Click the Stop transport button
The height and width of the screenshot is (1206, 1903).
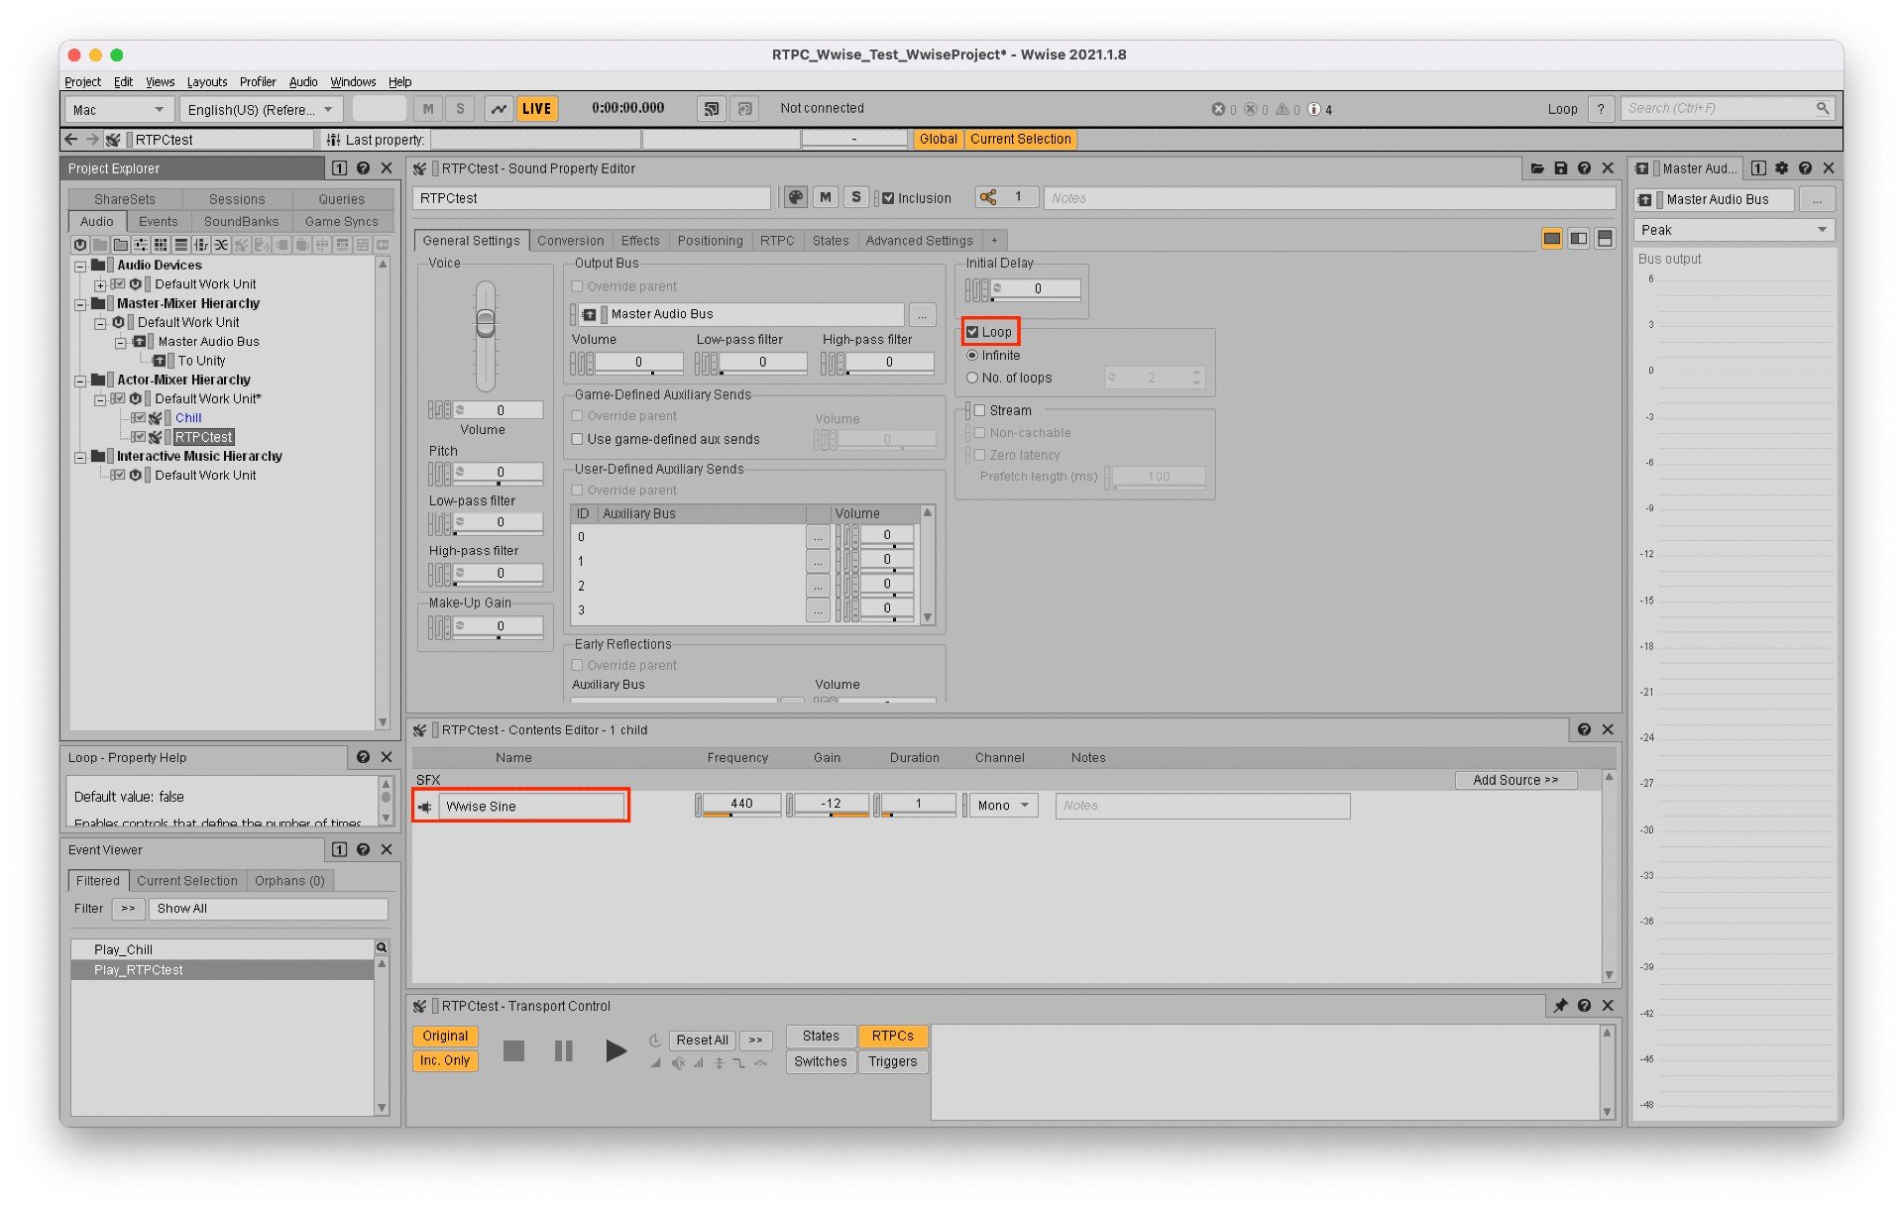(x=513, y=1050)
